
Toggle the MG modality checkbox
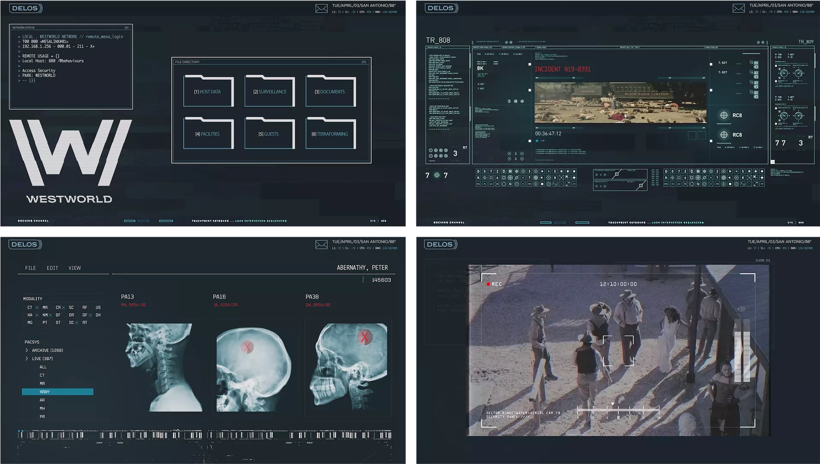tap(24, 323)
